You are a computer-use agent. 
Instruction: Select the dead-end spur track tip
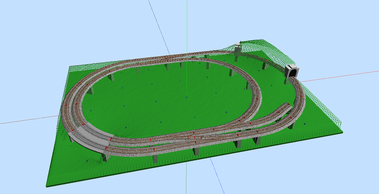[288, 106]
